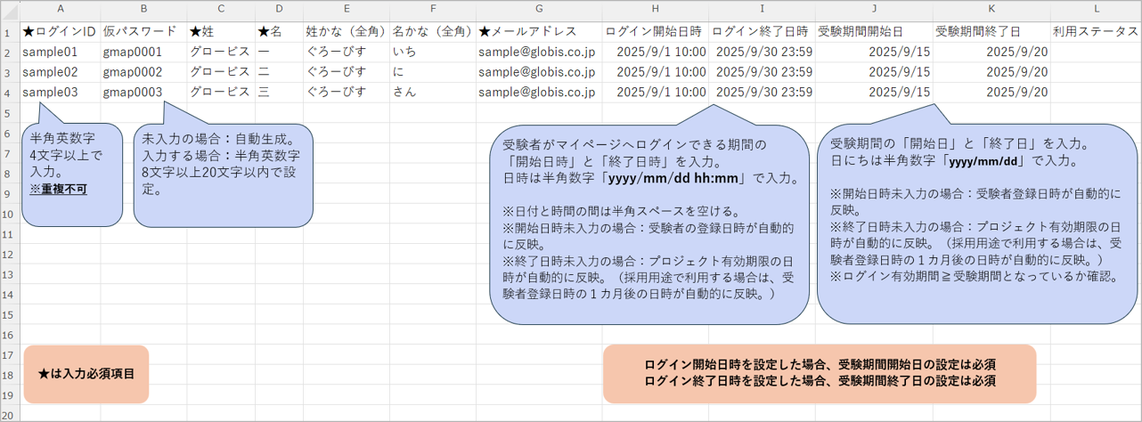Click the 未入力の場合：自動生成 callout note

tap(224, 174)
